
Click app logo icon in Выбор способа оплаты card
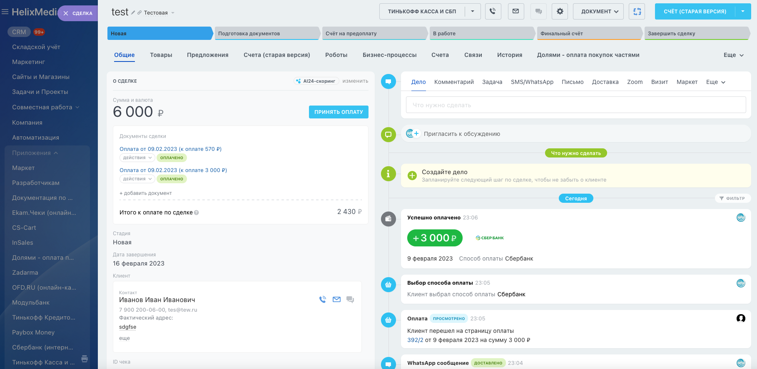[x=741, y=283]
